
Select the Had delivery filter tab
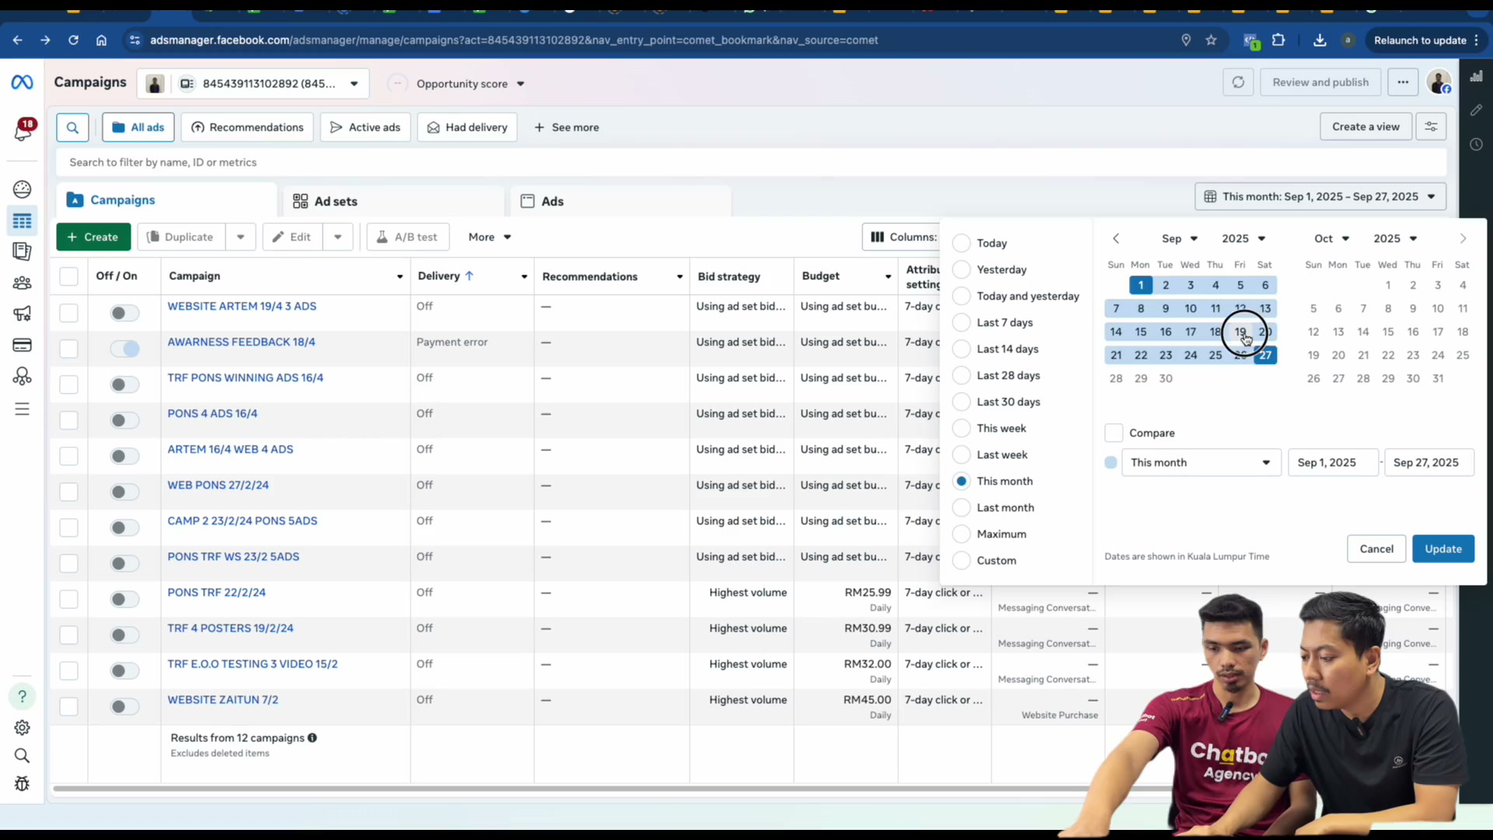pyautogui.click(x=467, y=128)
